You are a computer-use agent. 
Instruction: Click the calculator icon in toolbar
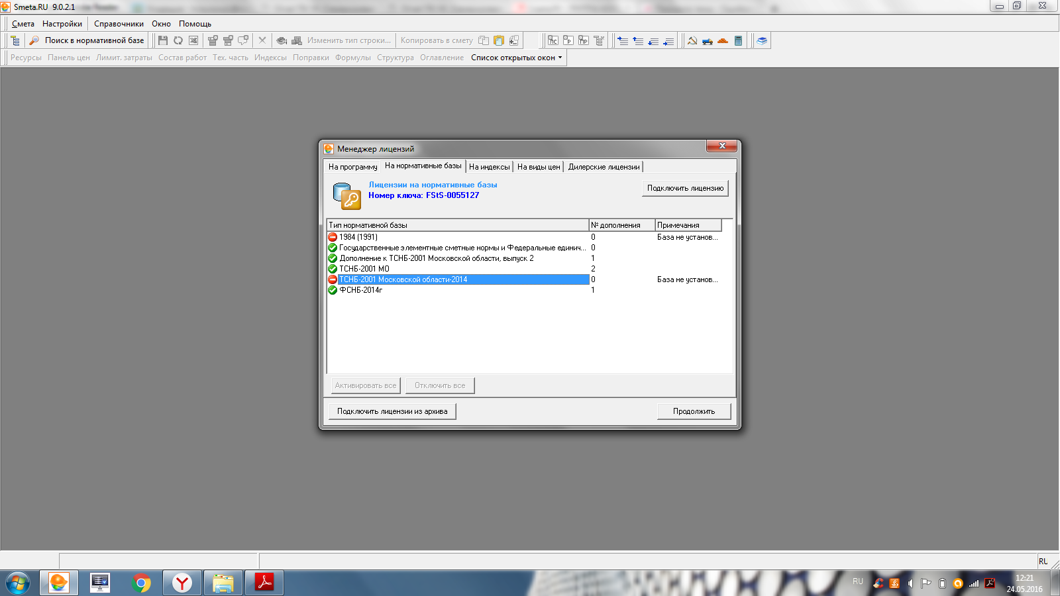738,40
